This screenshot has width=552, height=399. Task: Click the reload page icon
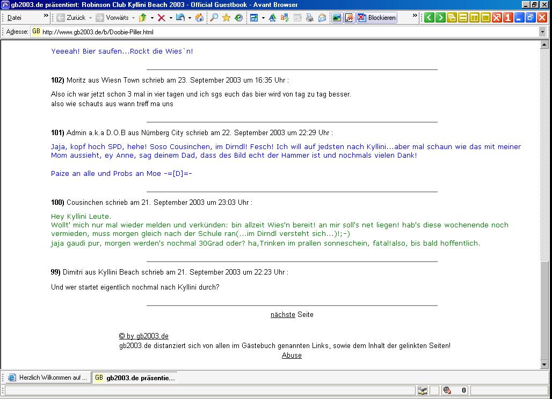pos(180,18)
